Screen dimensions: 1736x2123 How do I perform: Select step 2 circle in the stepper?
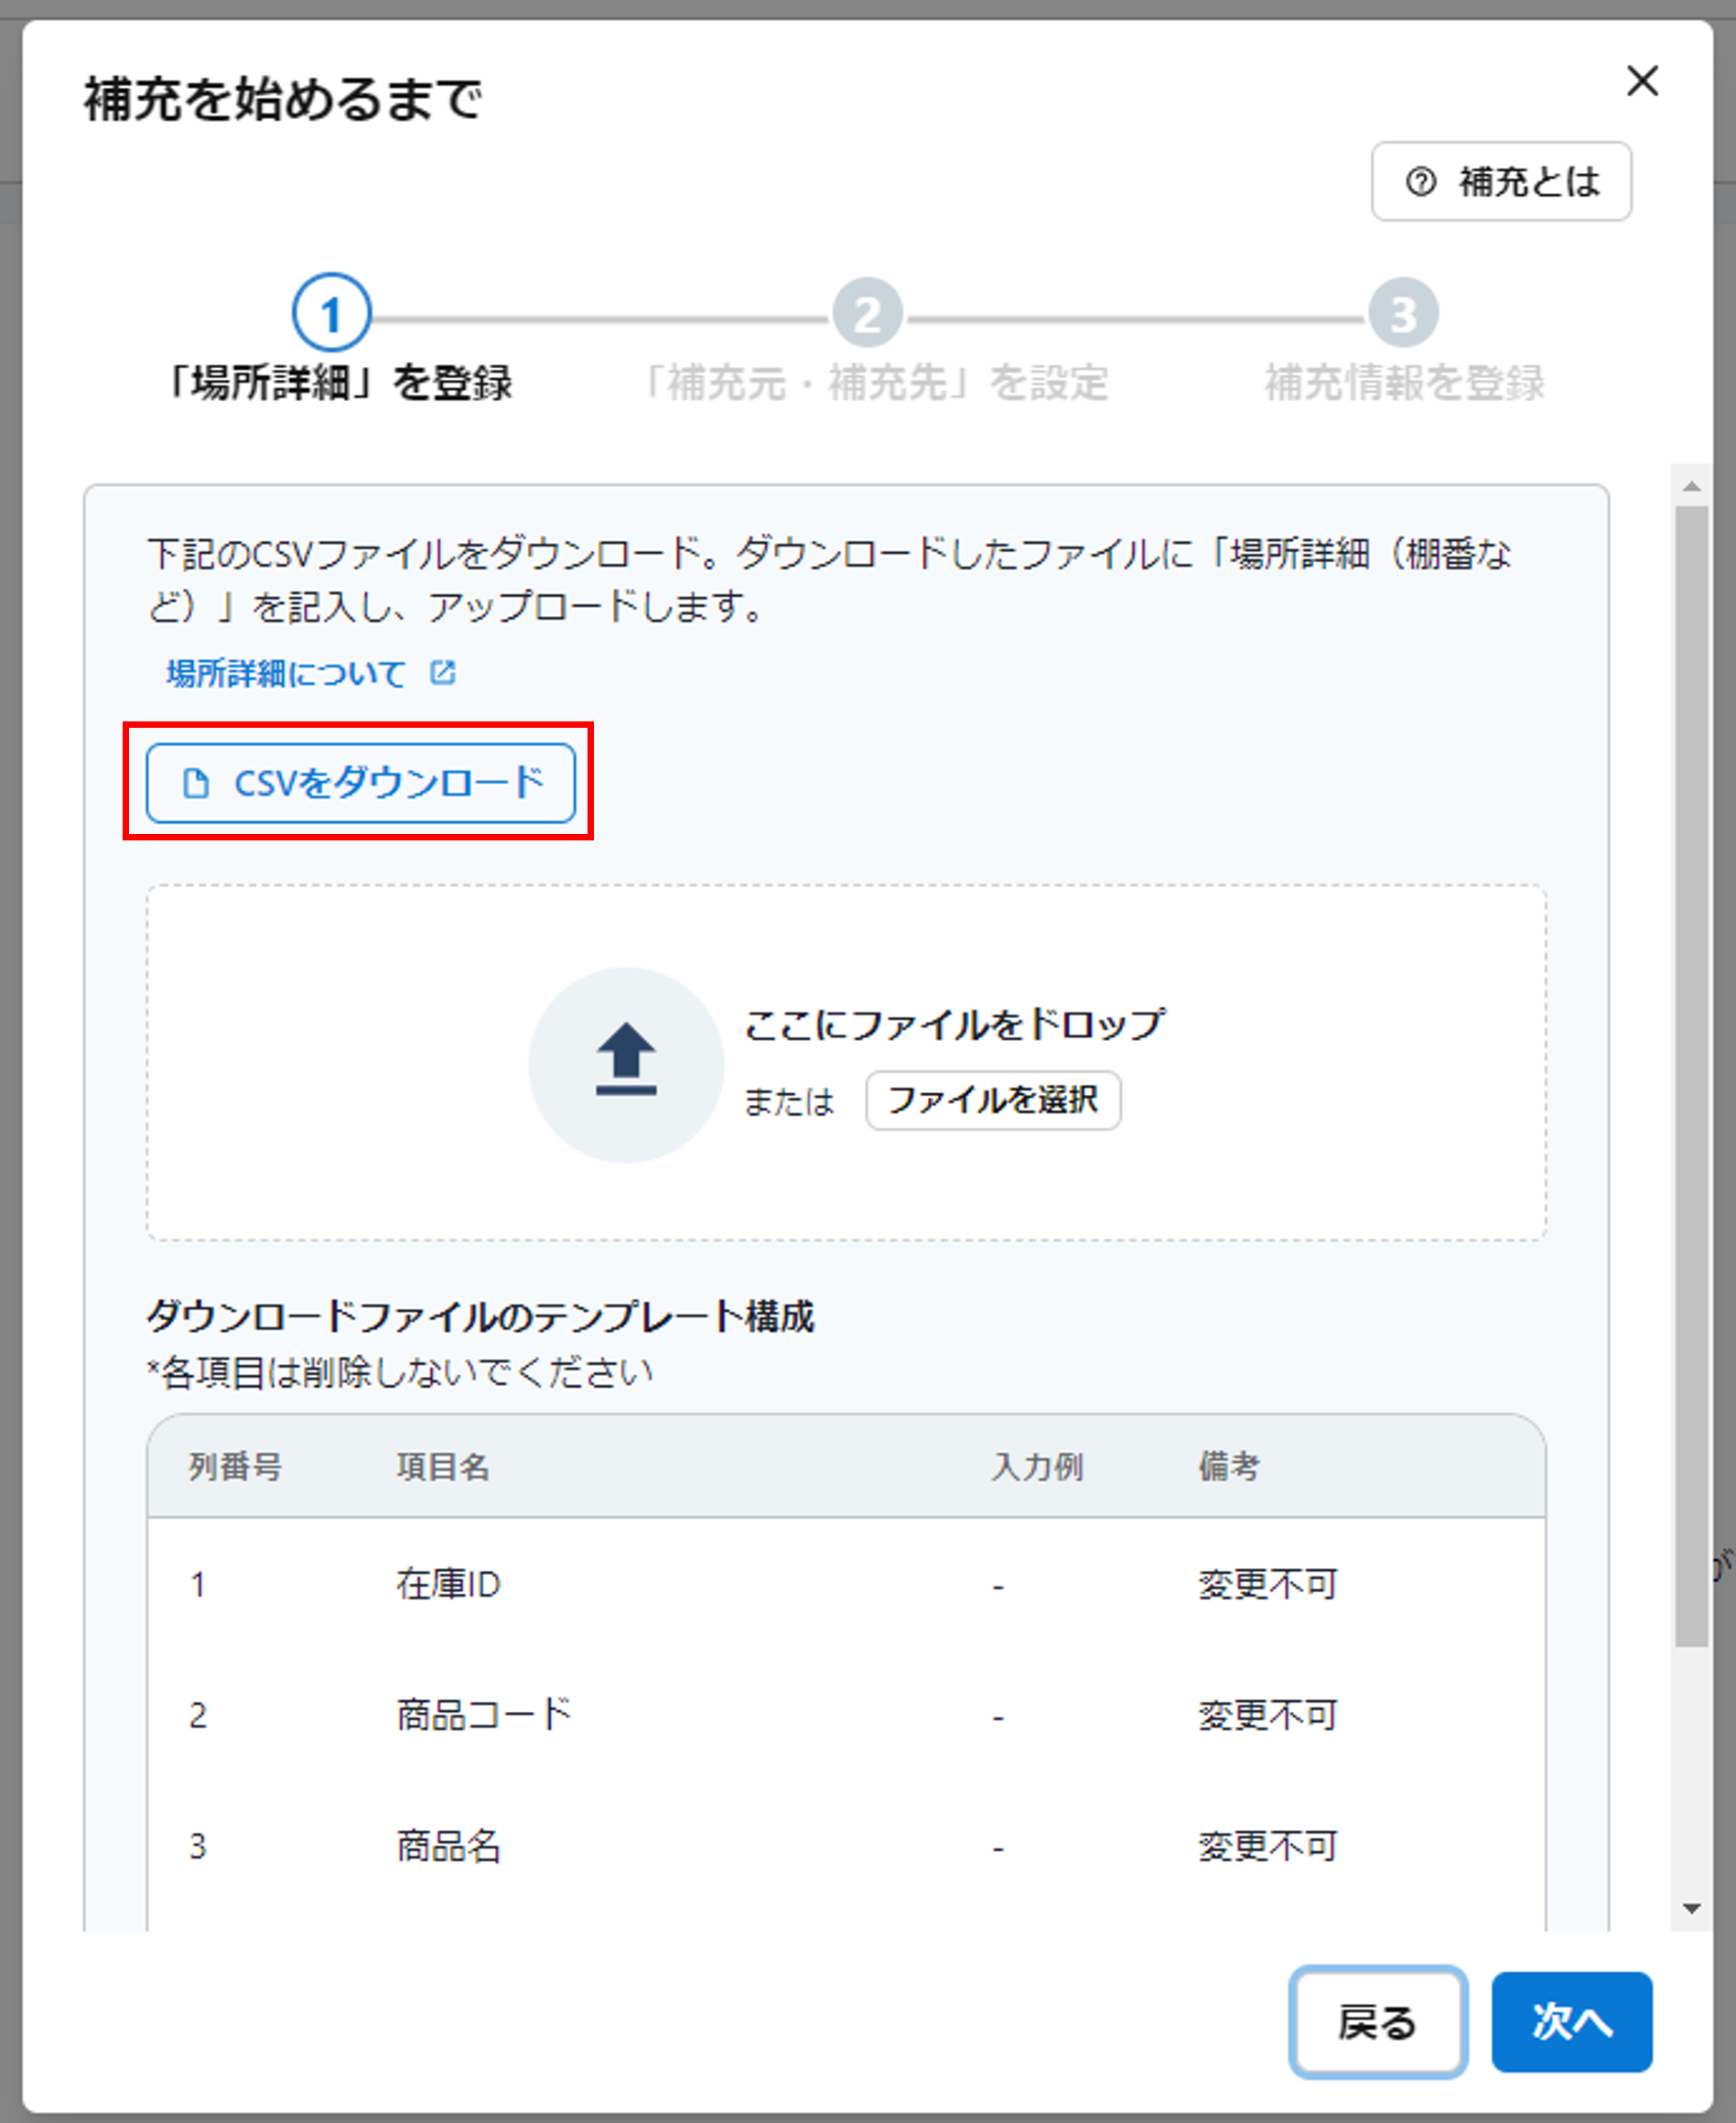[867, 313]
